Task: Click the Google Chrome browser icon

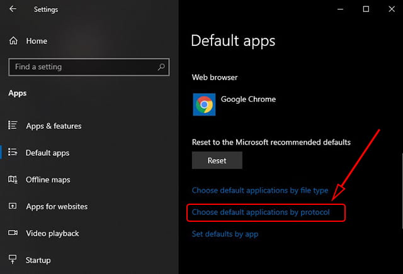Action: pos(204,104)
